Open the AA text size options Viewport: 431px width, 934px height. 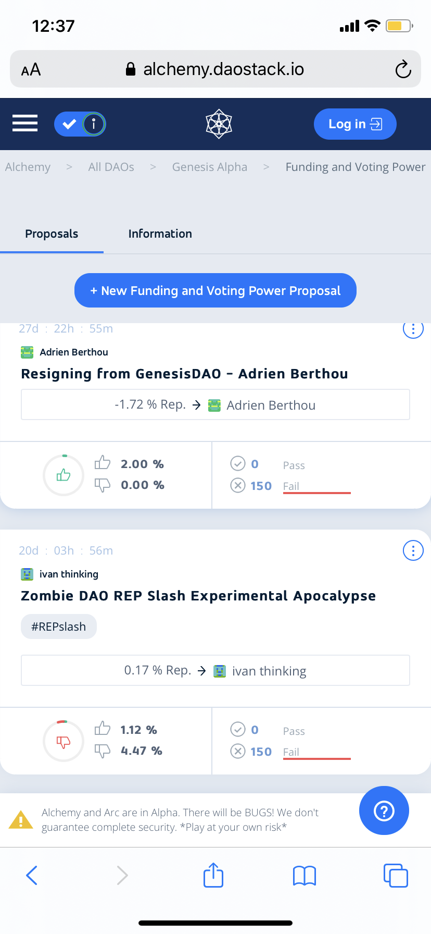(31, 69)
